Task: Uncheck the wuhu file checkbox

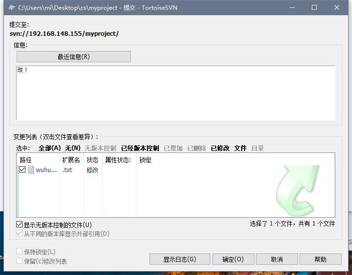Action: click(x=22, y=170)
